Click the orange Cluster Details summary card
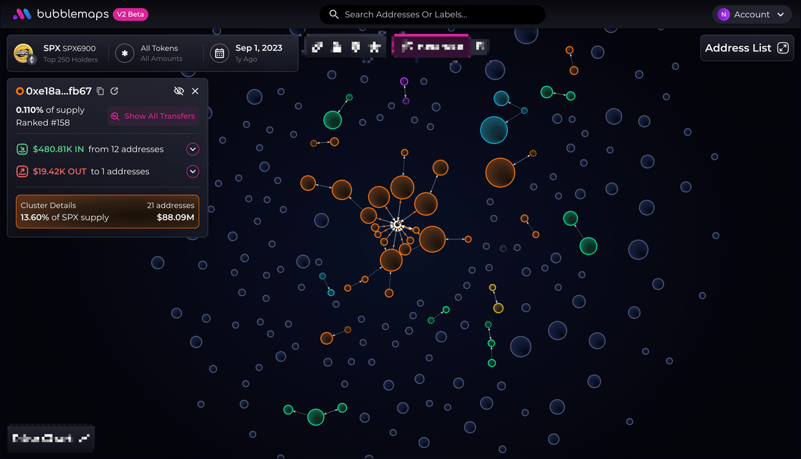The height and width of the screenshot is (459, 801). click(x=107, y=212)
